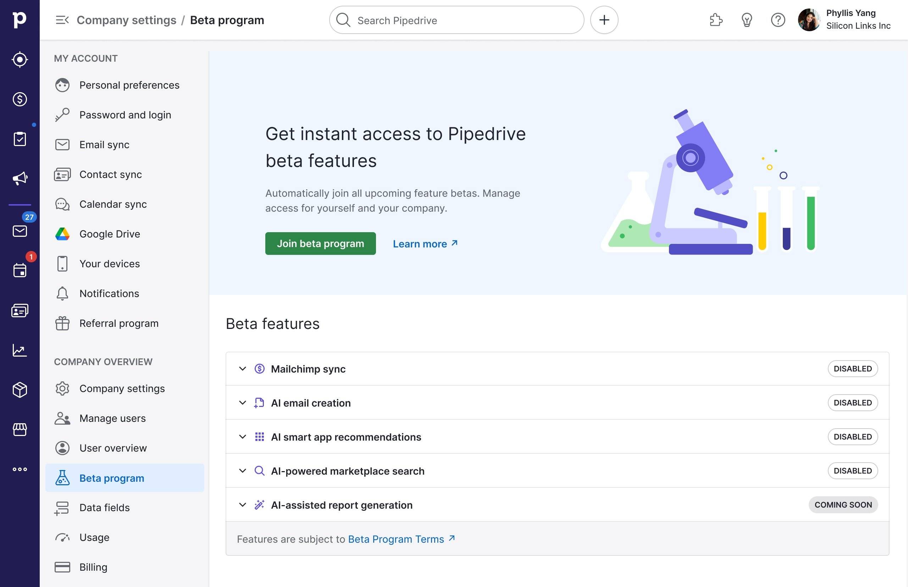Open Leads via the target icon

click(20, 60)
